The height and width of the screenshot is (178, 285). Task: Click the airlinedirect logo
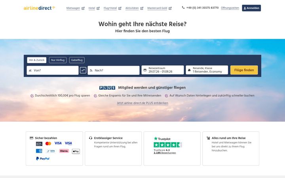[39, 8]
